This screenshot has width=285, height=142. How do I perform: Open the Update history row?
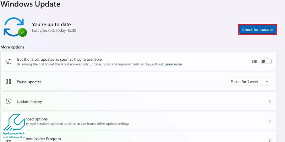click(x=138, y=101)
